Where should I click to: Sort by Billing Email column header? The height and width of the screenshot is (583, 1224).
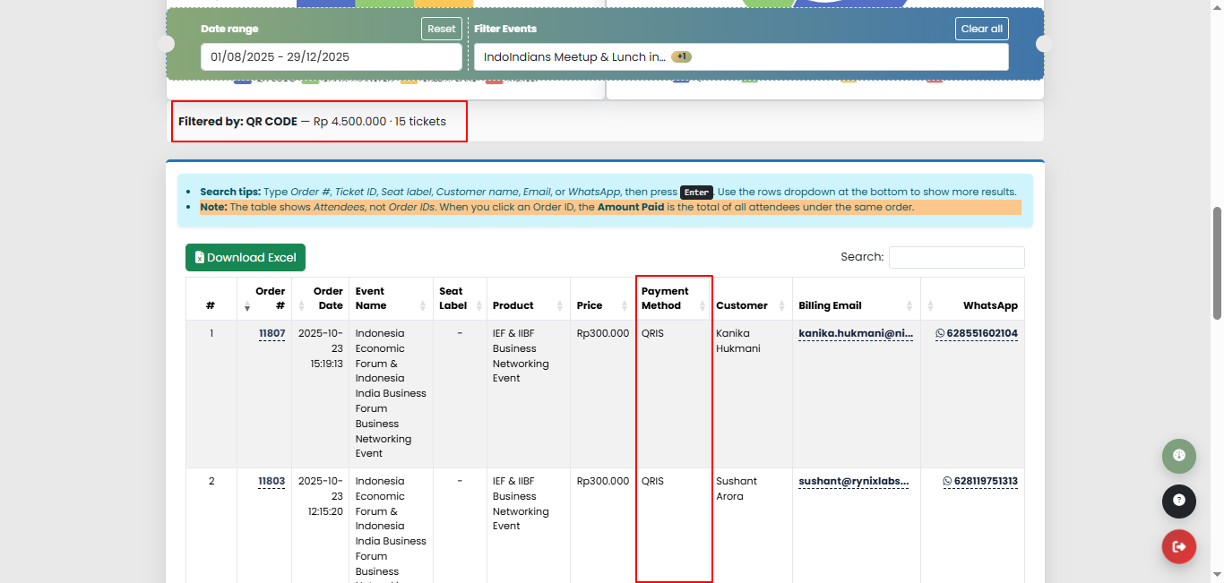click(x=830, y=305)
